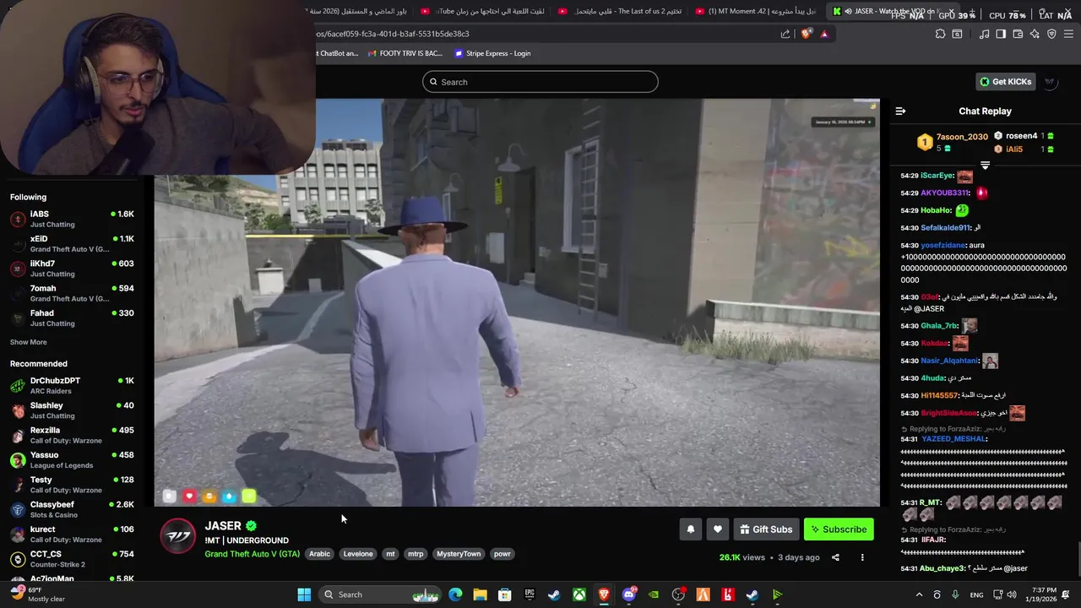Screen dimensions: 1081x608
Task: Follow JASER with the heart button
Action: (x=717, y=529)
